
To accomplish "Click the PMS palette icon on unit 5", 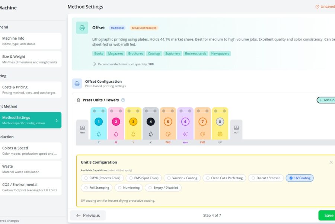I will tap(168, 132).
